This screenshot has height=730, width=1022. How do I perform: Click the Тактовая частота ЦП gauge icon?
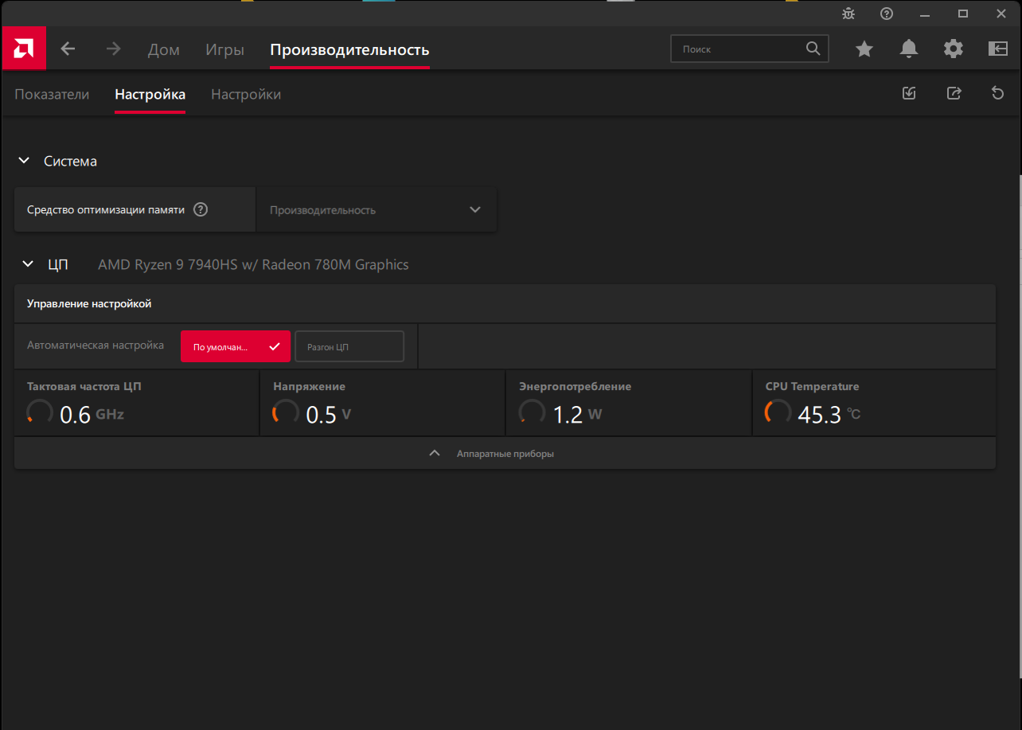40,412
